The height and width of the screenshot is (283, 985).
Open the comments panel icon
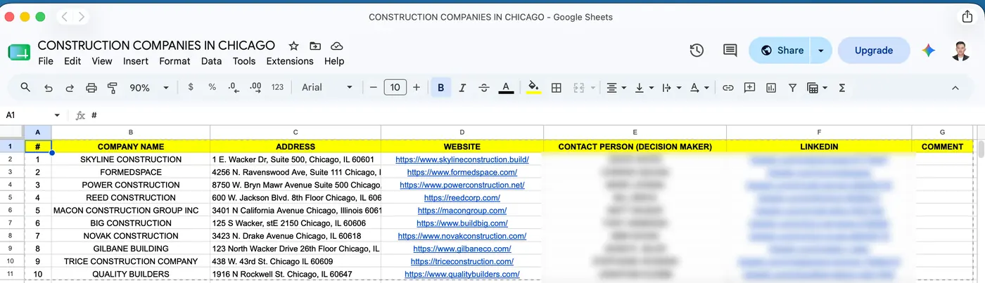click(x=730, y=50)
